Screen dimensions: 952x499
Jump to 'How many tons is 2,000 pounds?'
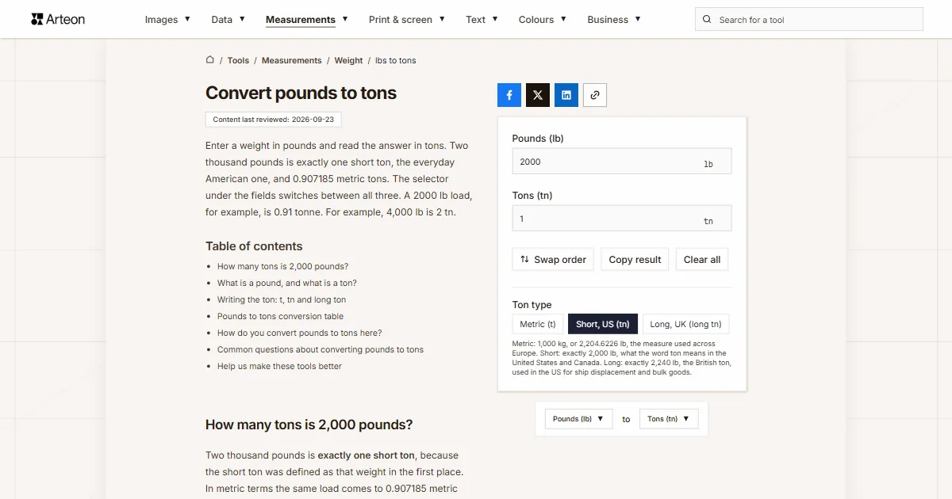[282, 267]
